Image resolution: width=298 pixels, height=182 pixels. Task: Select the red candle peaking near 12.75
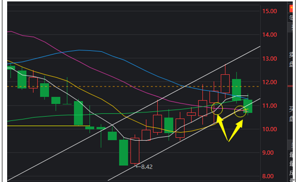pos(225,84)
